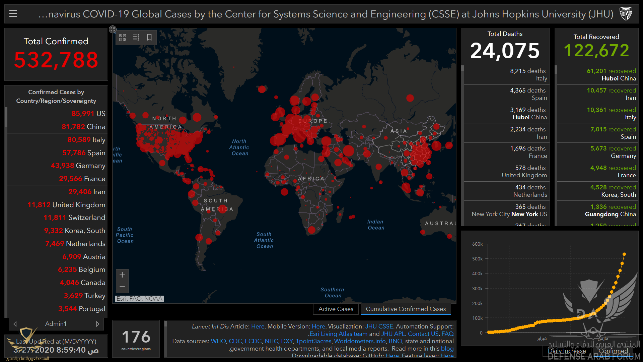Image resolution: width=643 pixels, height=362 pixels.
Task: Select 6,235 Belgium row
Action: tap(57, 269)
